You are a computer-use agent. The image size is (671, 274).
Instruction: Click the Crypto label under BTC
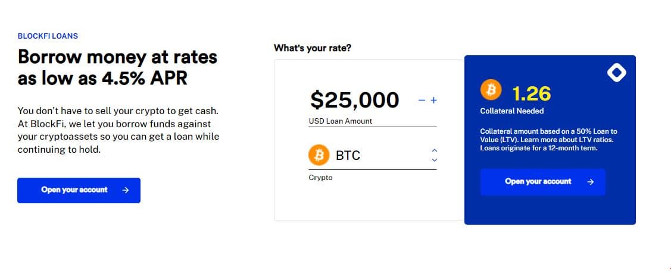[x=320, y=177]
